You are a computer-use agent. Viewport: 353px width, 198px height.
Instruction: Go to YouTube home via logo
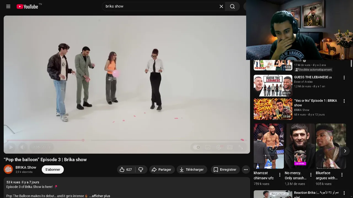pyautogui.click(x=27, y=6)
